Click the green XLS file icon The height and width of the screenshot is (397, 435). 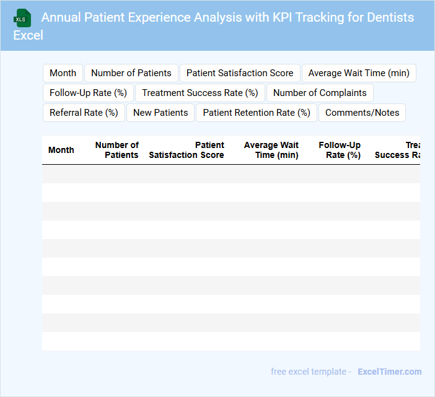[x=23, y=18]
